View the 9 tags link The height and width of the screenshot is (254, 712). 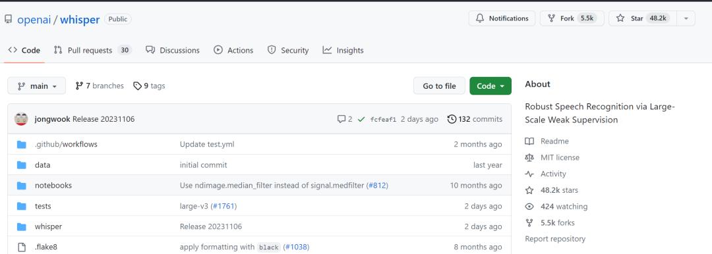coord(149,86)
